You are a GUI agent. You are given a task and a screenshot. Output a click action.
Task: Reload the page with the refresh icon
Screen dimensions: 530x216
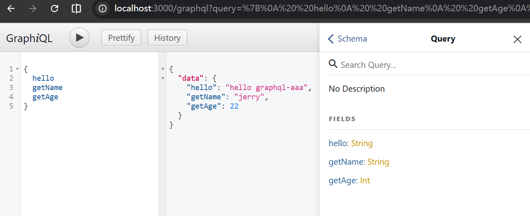click(55, 8)
